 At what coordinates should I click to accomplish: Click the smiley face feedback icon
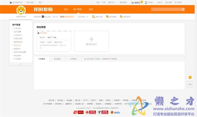pos(190,78)
